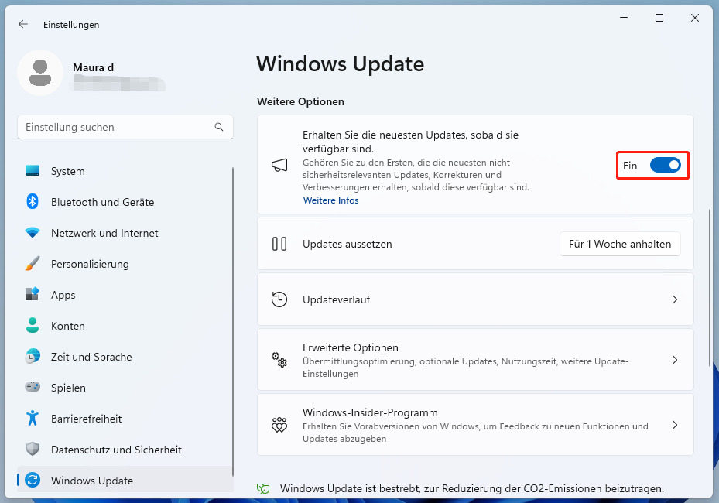Click the Barrierefreiheit accessibility icon
Screen dimensions: 719x503
pyautogui.click(x=33, y=419)
